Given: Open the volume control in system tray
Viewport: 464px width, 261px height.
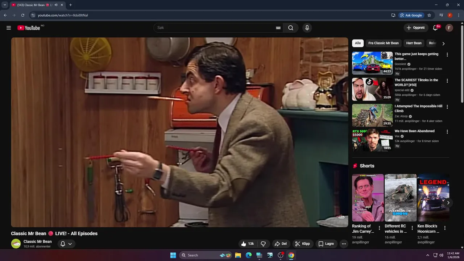Looking at the screenshot, I should click(x=441, y=255).
